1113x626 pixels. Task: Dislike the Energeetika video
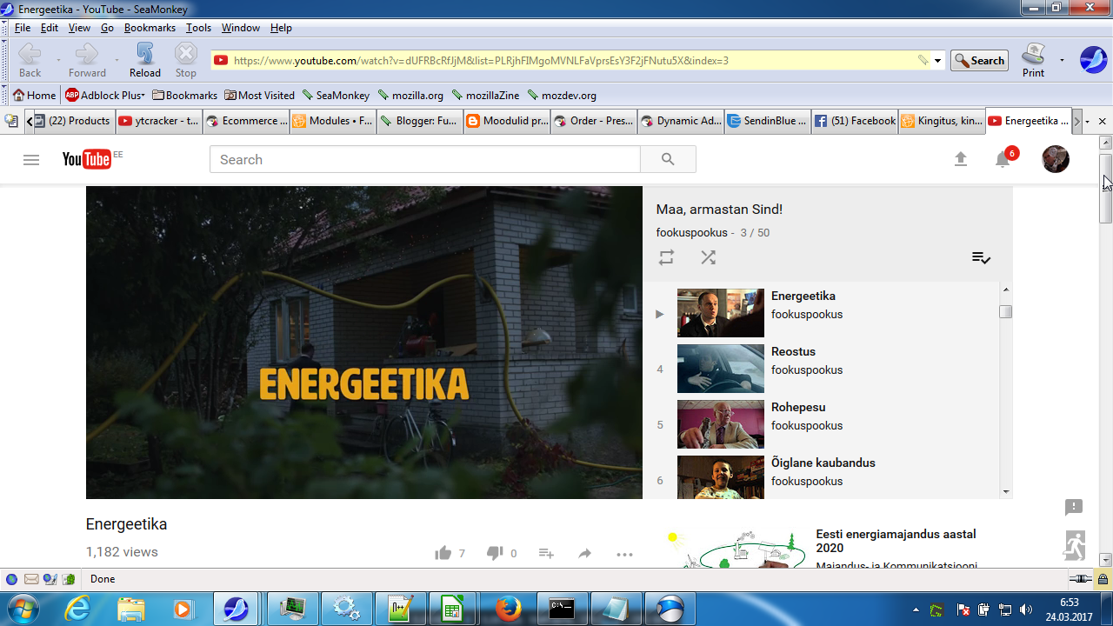495,554
